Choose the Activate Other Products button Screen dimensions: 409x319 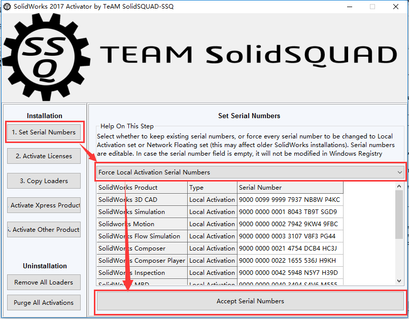(x=44, y=229)
